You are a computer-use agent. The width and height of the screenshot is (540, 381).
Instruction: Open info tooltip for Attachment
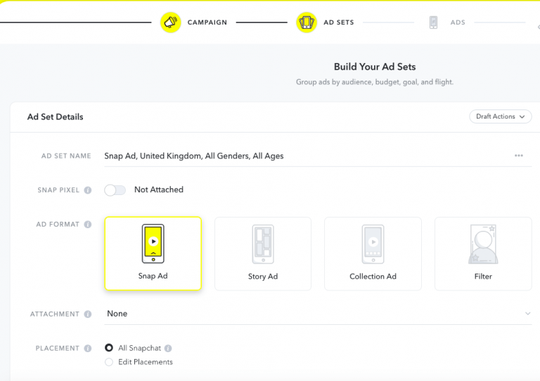coord(88,314)
